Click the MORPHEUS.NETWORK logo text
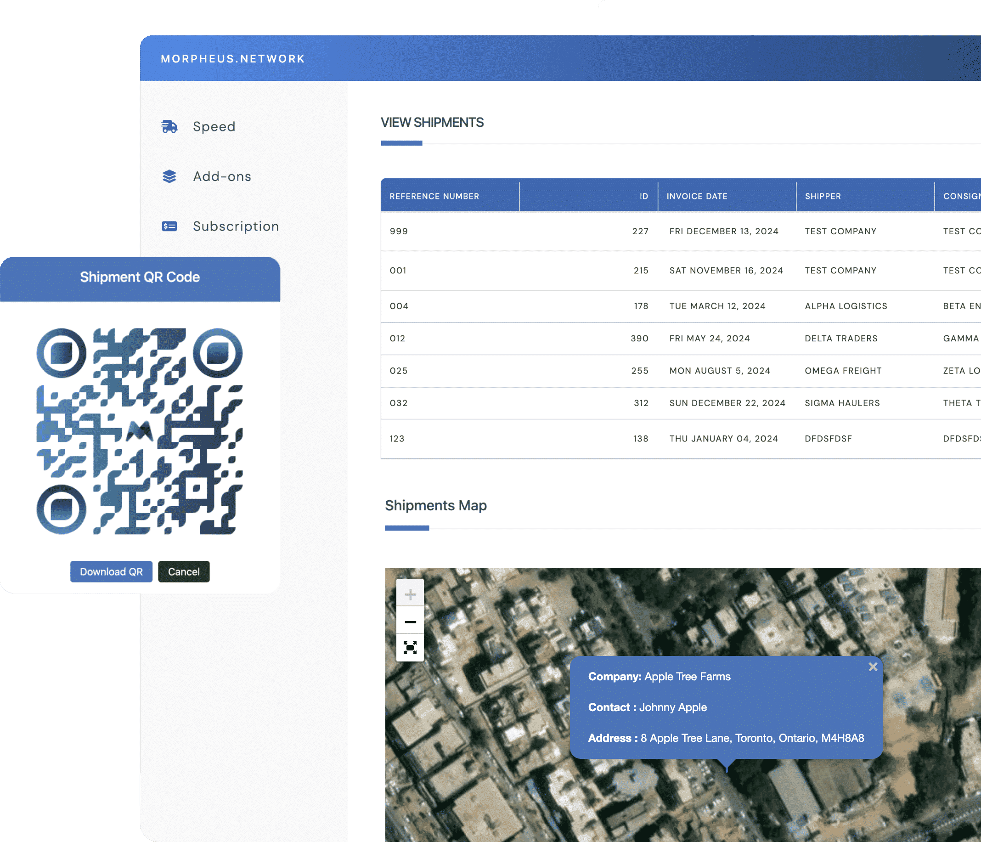The width and height of the screenshot is (981, 842). click(x=233, y=59)
